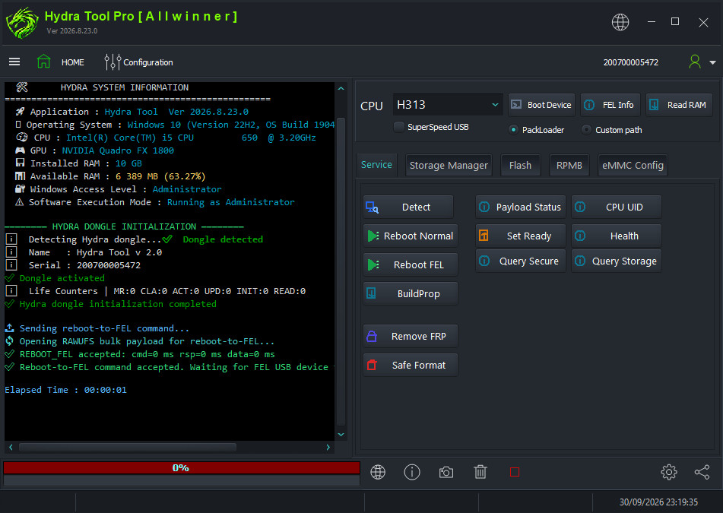723x513 pixels.
Task: Click the globe language icon in title bar
Action: [x=620, y=22]
